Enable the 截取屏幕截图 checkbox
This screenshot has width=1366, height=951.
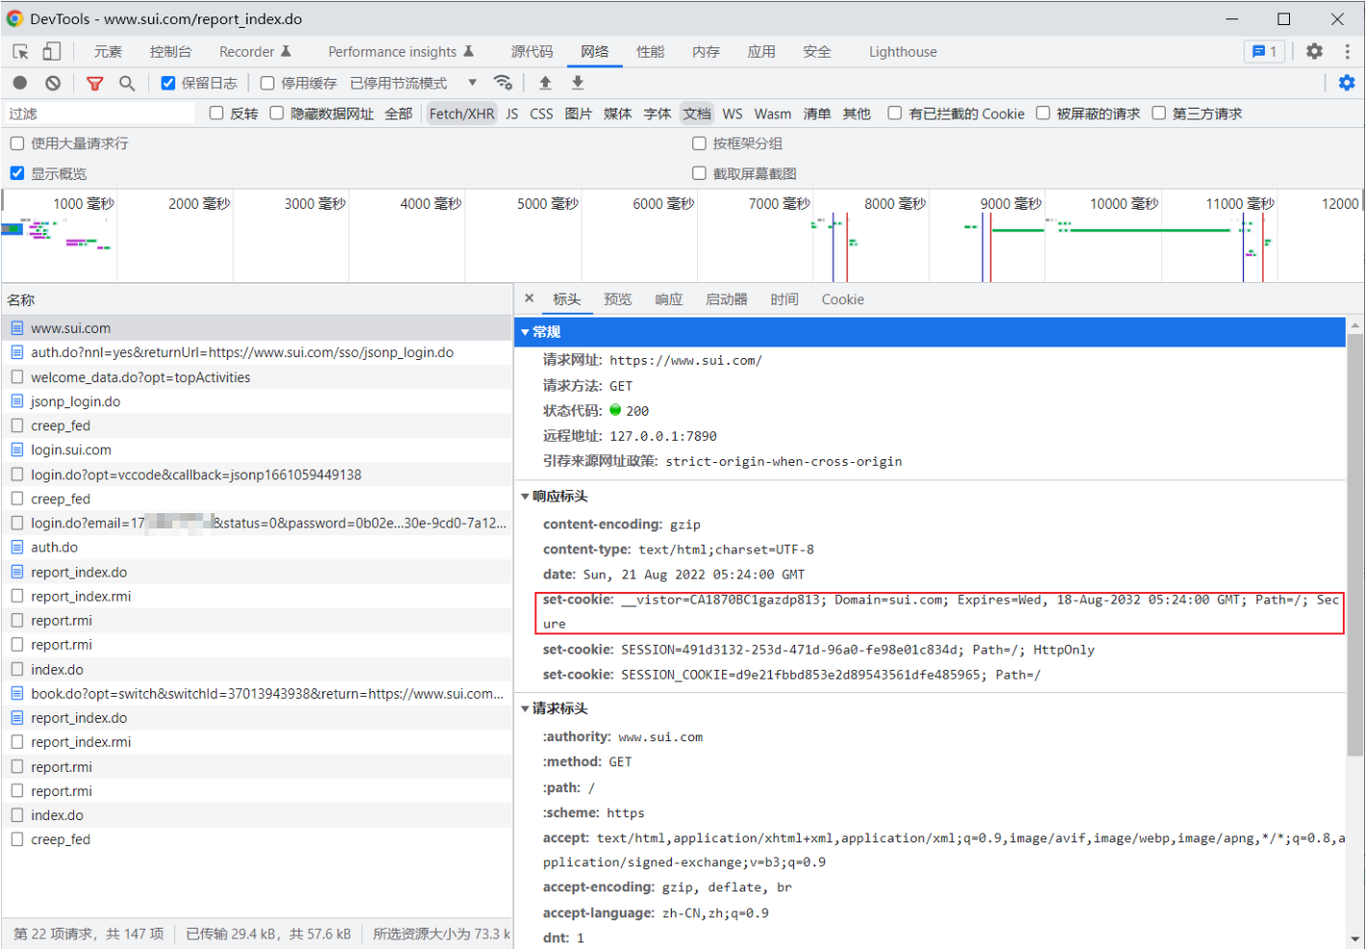pyautogui.click(x=700, y=173)
